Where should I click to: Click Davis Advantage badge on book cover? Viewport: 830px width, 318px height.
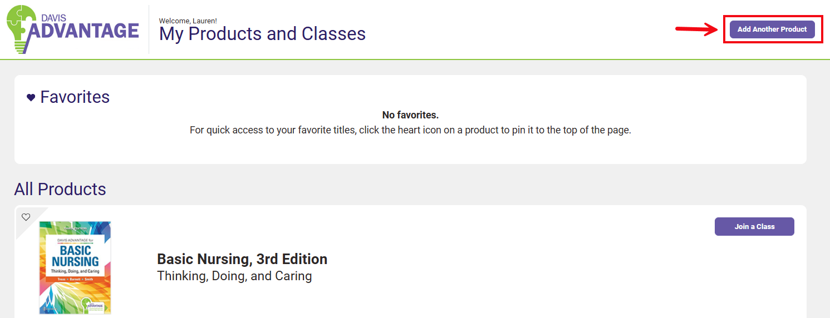pos(92,305)
